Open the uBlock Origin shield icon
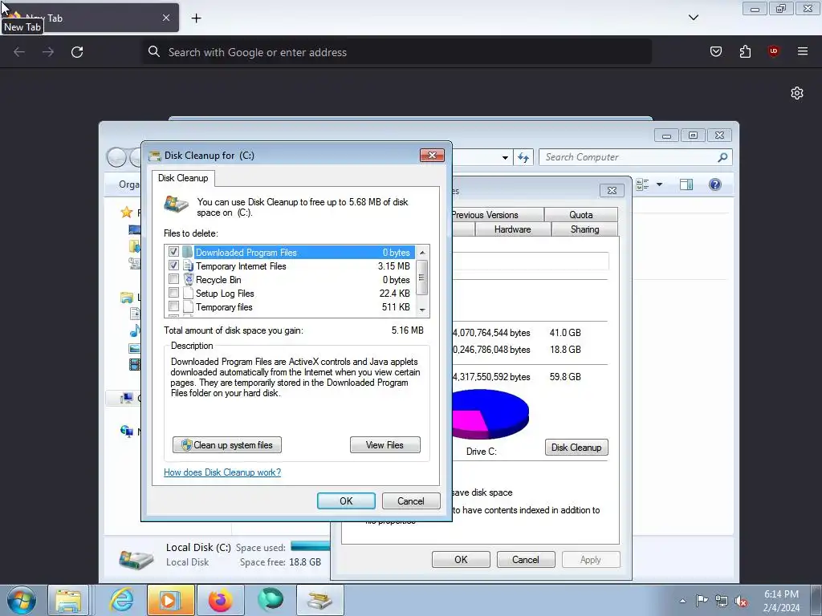Screen dimensions: 822x616 pyautogui.click(x=773, y=51)
